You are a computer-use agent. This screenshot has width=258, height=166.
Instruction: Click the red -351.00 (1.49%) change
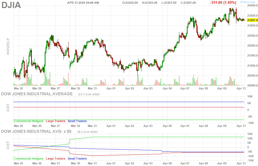click(223, 2)
